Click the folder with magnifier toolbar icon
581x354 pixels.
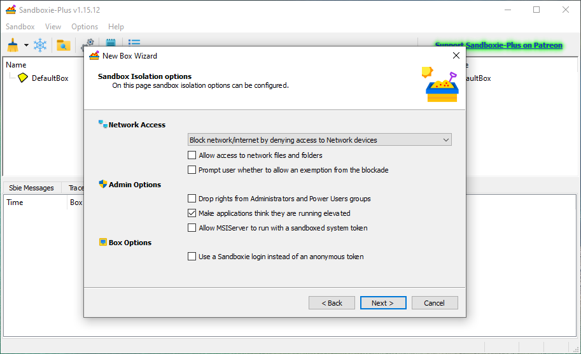[64, 45]
